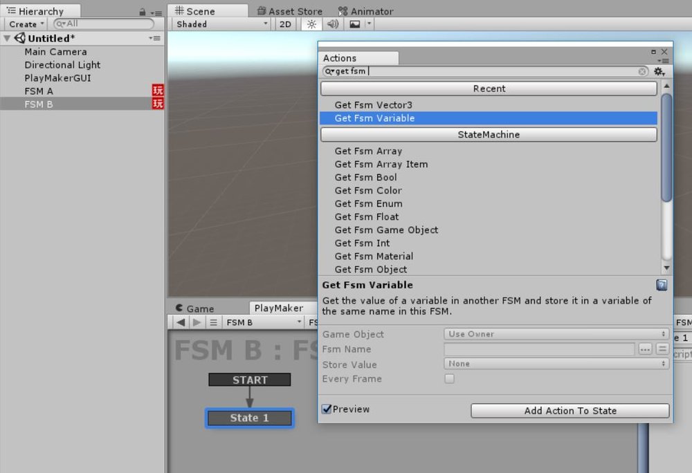Collapse the StateMachine category header
692x473 pixels.
coord(489,134)
